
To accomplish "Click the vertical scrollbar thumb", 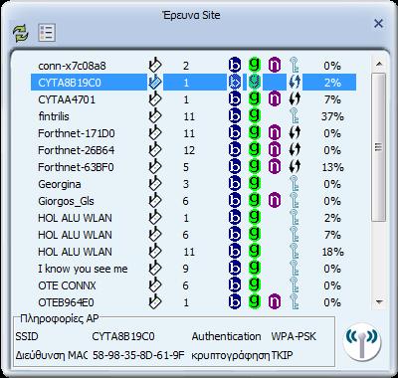I will pos(379,147).
